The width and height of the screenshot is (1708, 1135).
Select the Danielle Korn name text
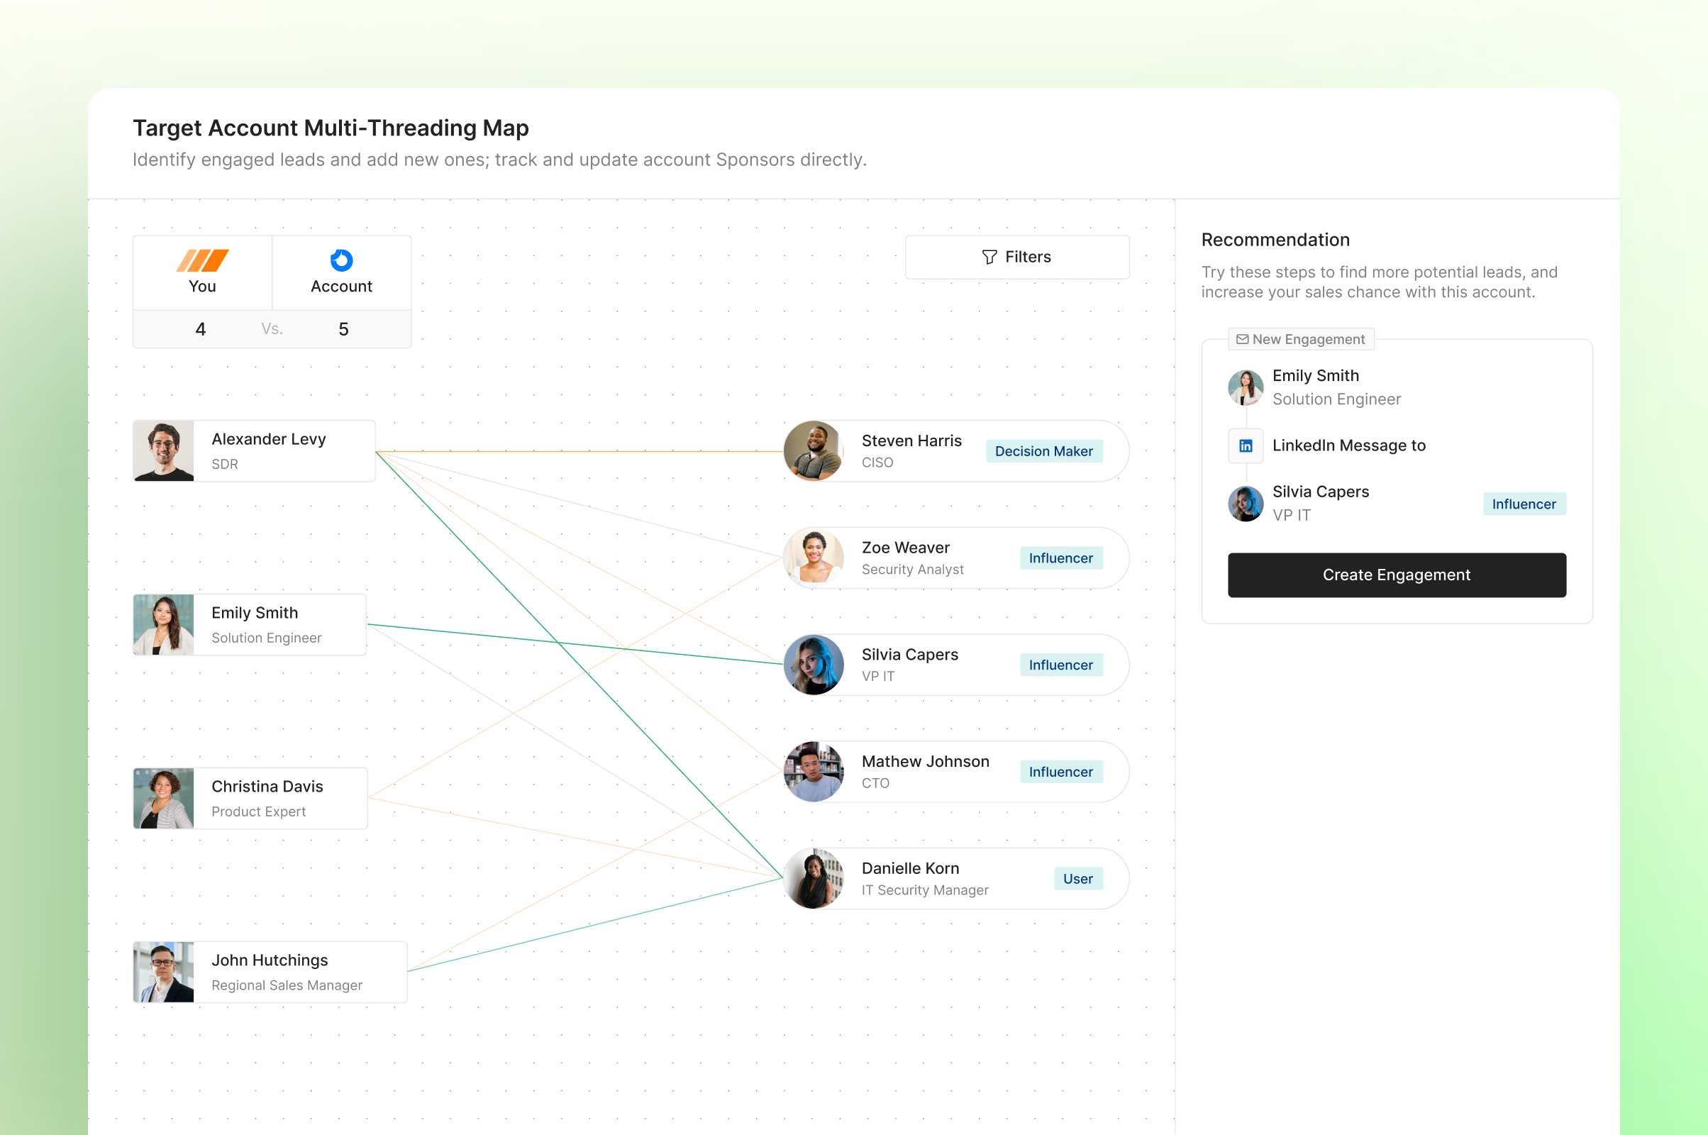911,868
